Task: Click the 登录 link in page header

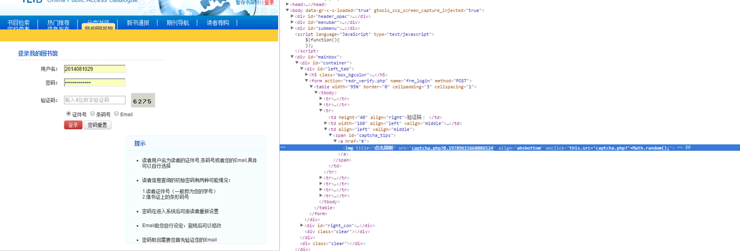Action: 269,2
